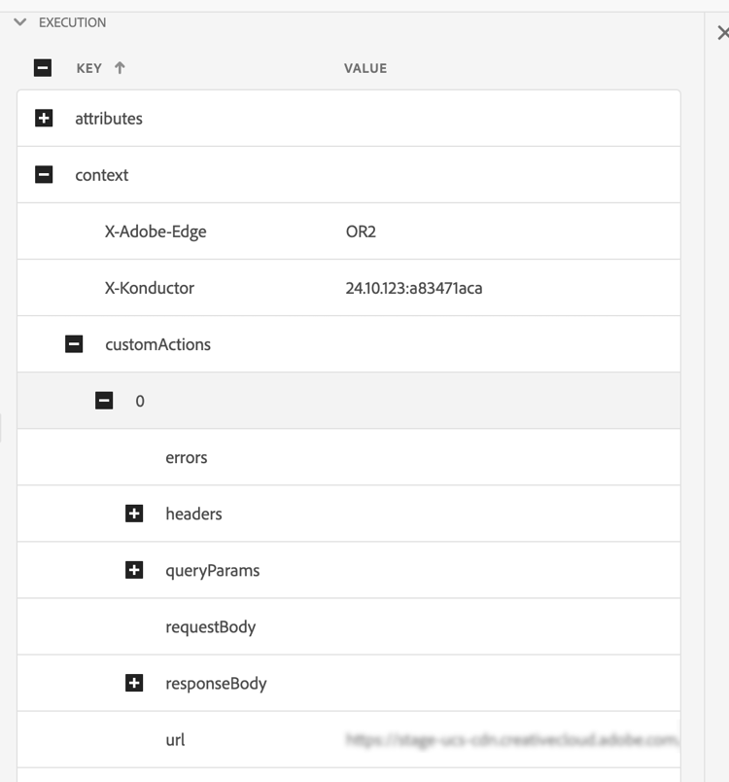This screenshot has width=729, height=782.
Task: Collapse all rows using header minus icon
Action: [42, 68]
